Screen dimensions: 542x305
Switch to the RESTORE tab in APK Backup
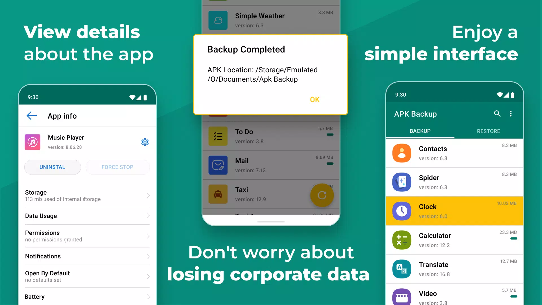(488, 131)
